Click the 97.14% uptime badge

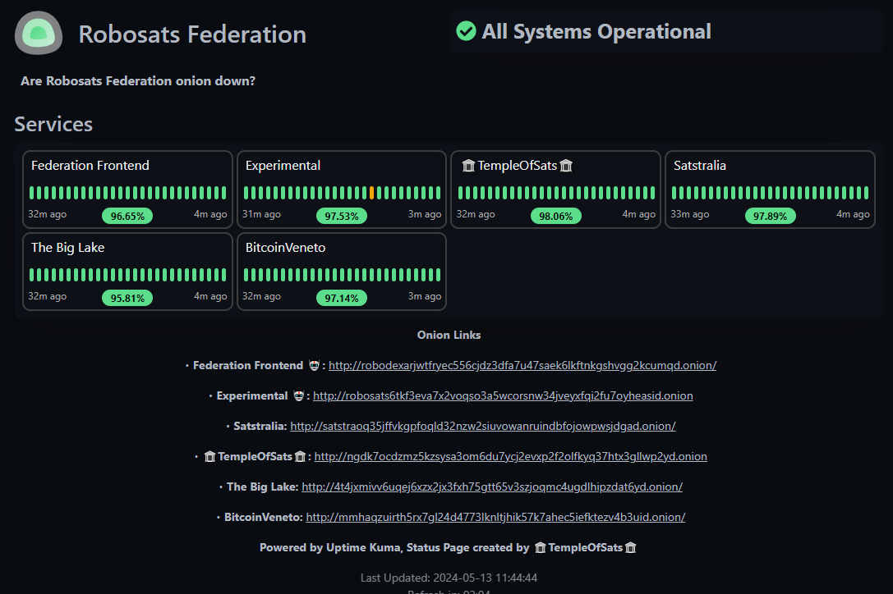click(342, 298)
